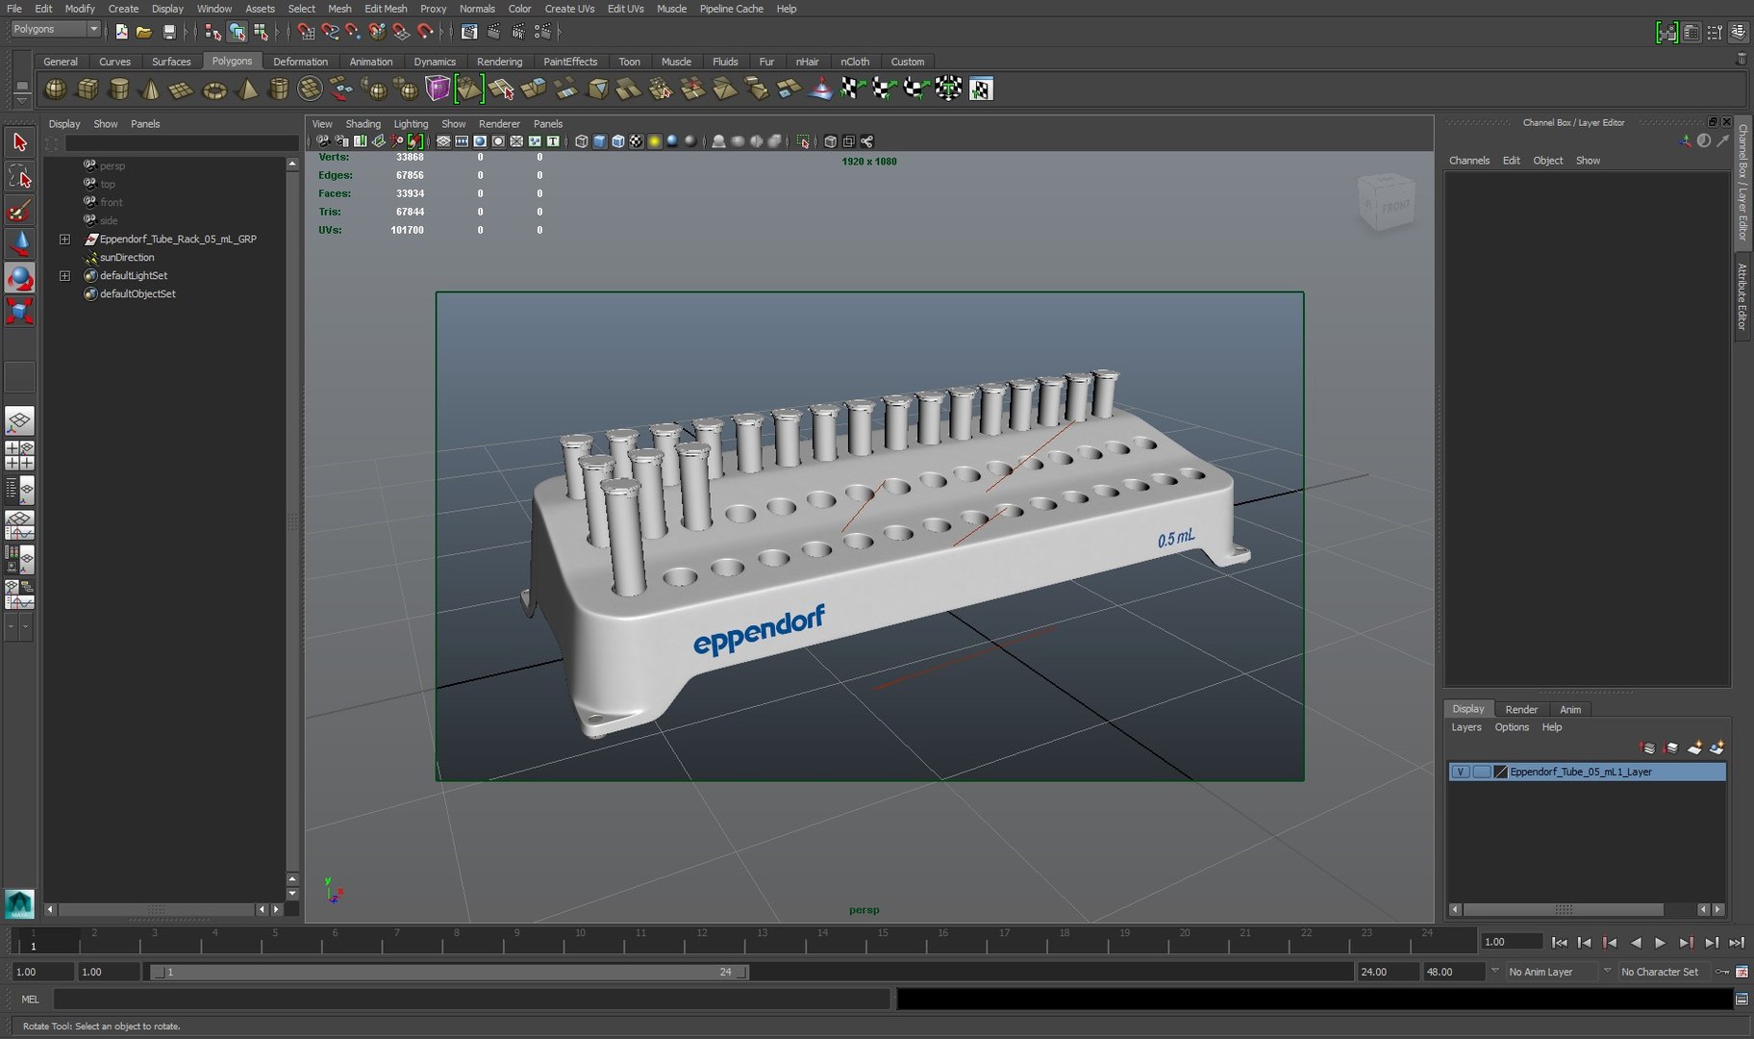
Task: Create a polygon sphere from the shelf
Action: click(56, 89)
